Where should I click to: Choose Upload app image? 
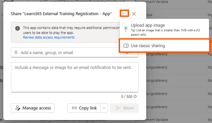[x=164, y=29]
